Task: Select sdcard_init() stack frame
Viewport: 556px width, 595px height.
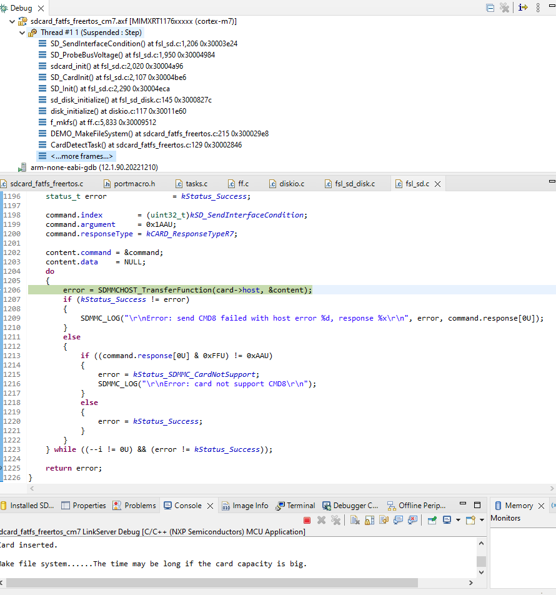Action: pos(117,66)
